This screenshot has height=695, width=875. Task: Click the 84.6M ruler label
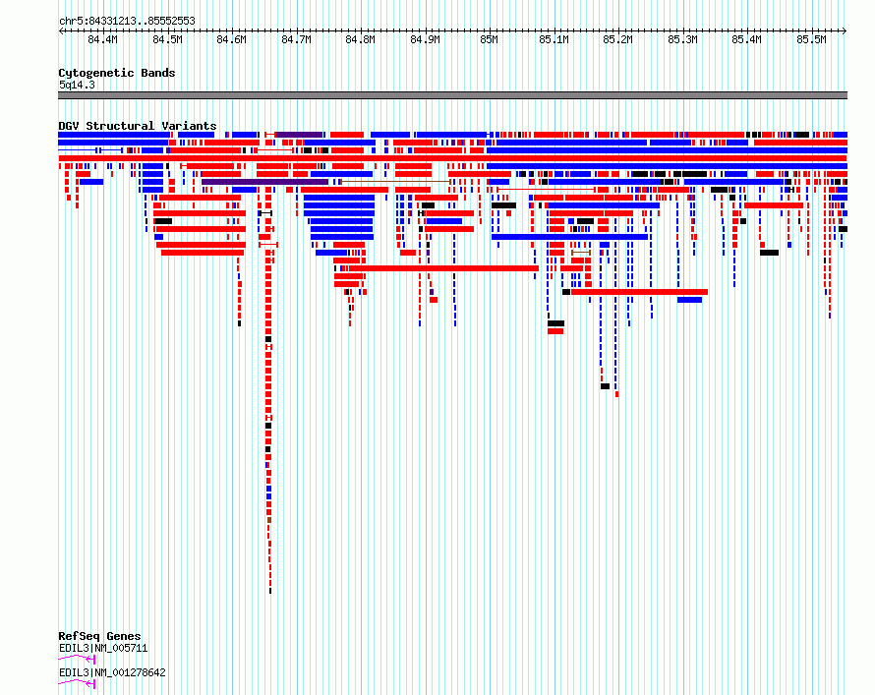click(x=232, y=39)
